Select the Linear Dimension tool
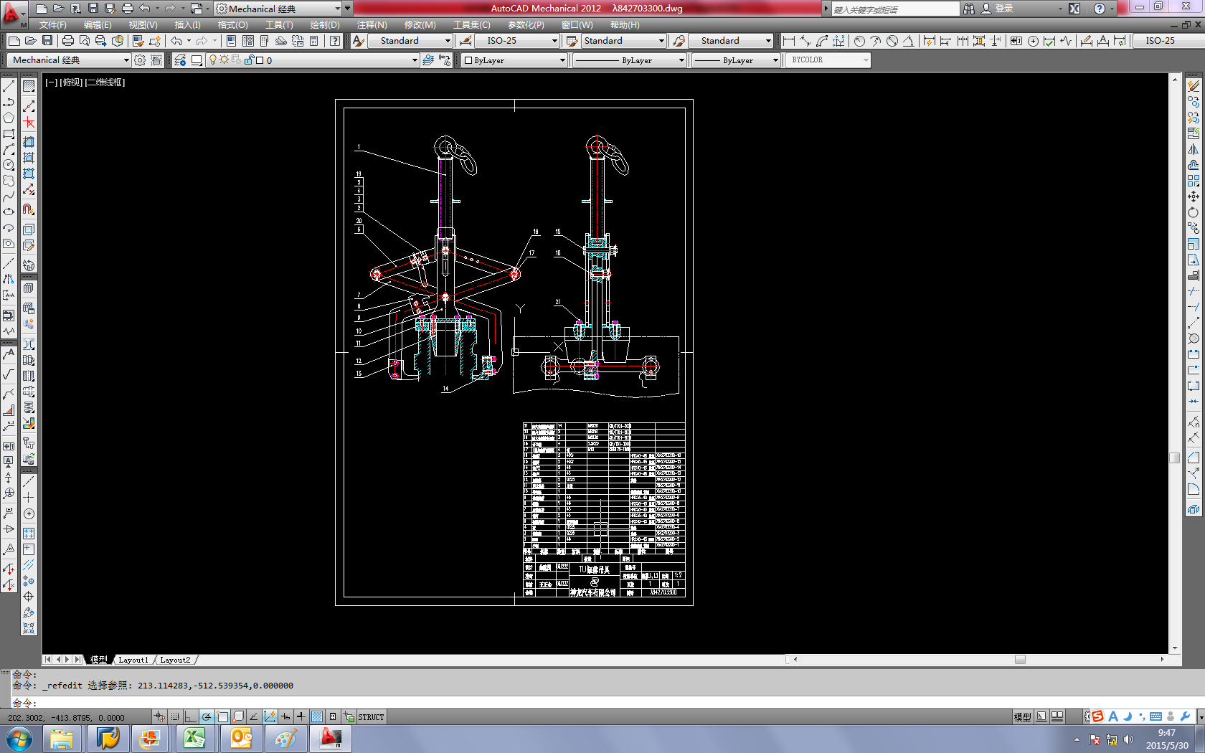Image resolution: width=1205 pixels, height=753 pixels. tap(789, 41)
